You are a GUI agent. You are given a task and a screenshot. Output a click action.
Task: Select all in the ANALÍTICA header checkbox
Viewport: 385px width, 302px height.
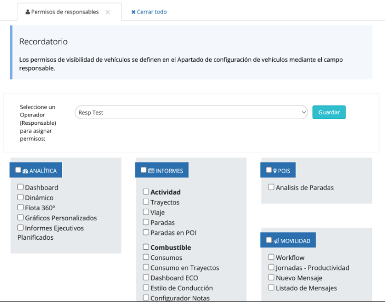(x=18, y=170)
